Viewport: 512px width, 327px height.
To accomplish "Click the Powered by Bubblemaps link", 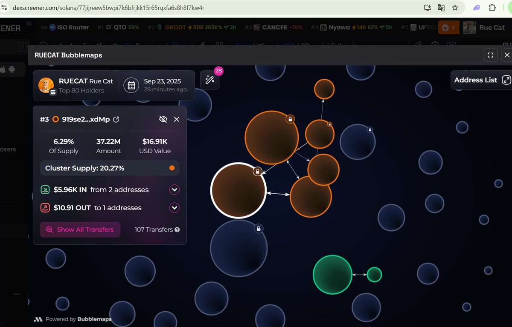I will [x=73, y=319].
